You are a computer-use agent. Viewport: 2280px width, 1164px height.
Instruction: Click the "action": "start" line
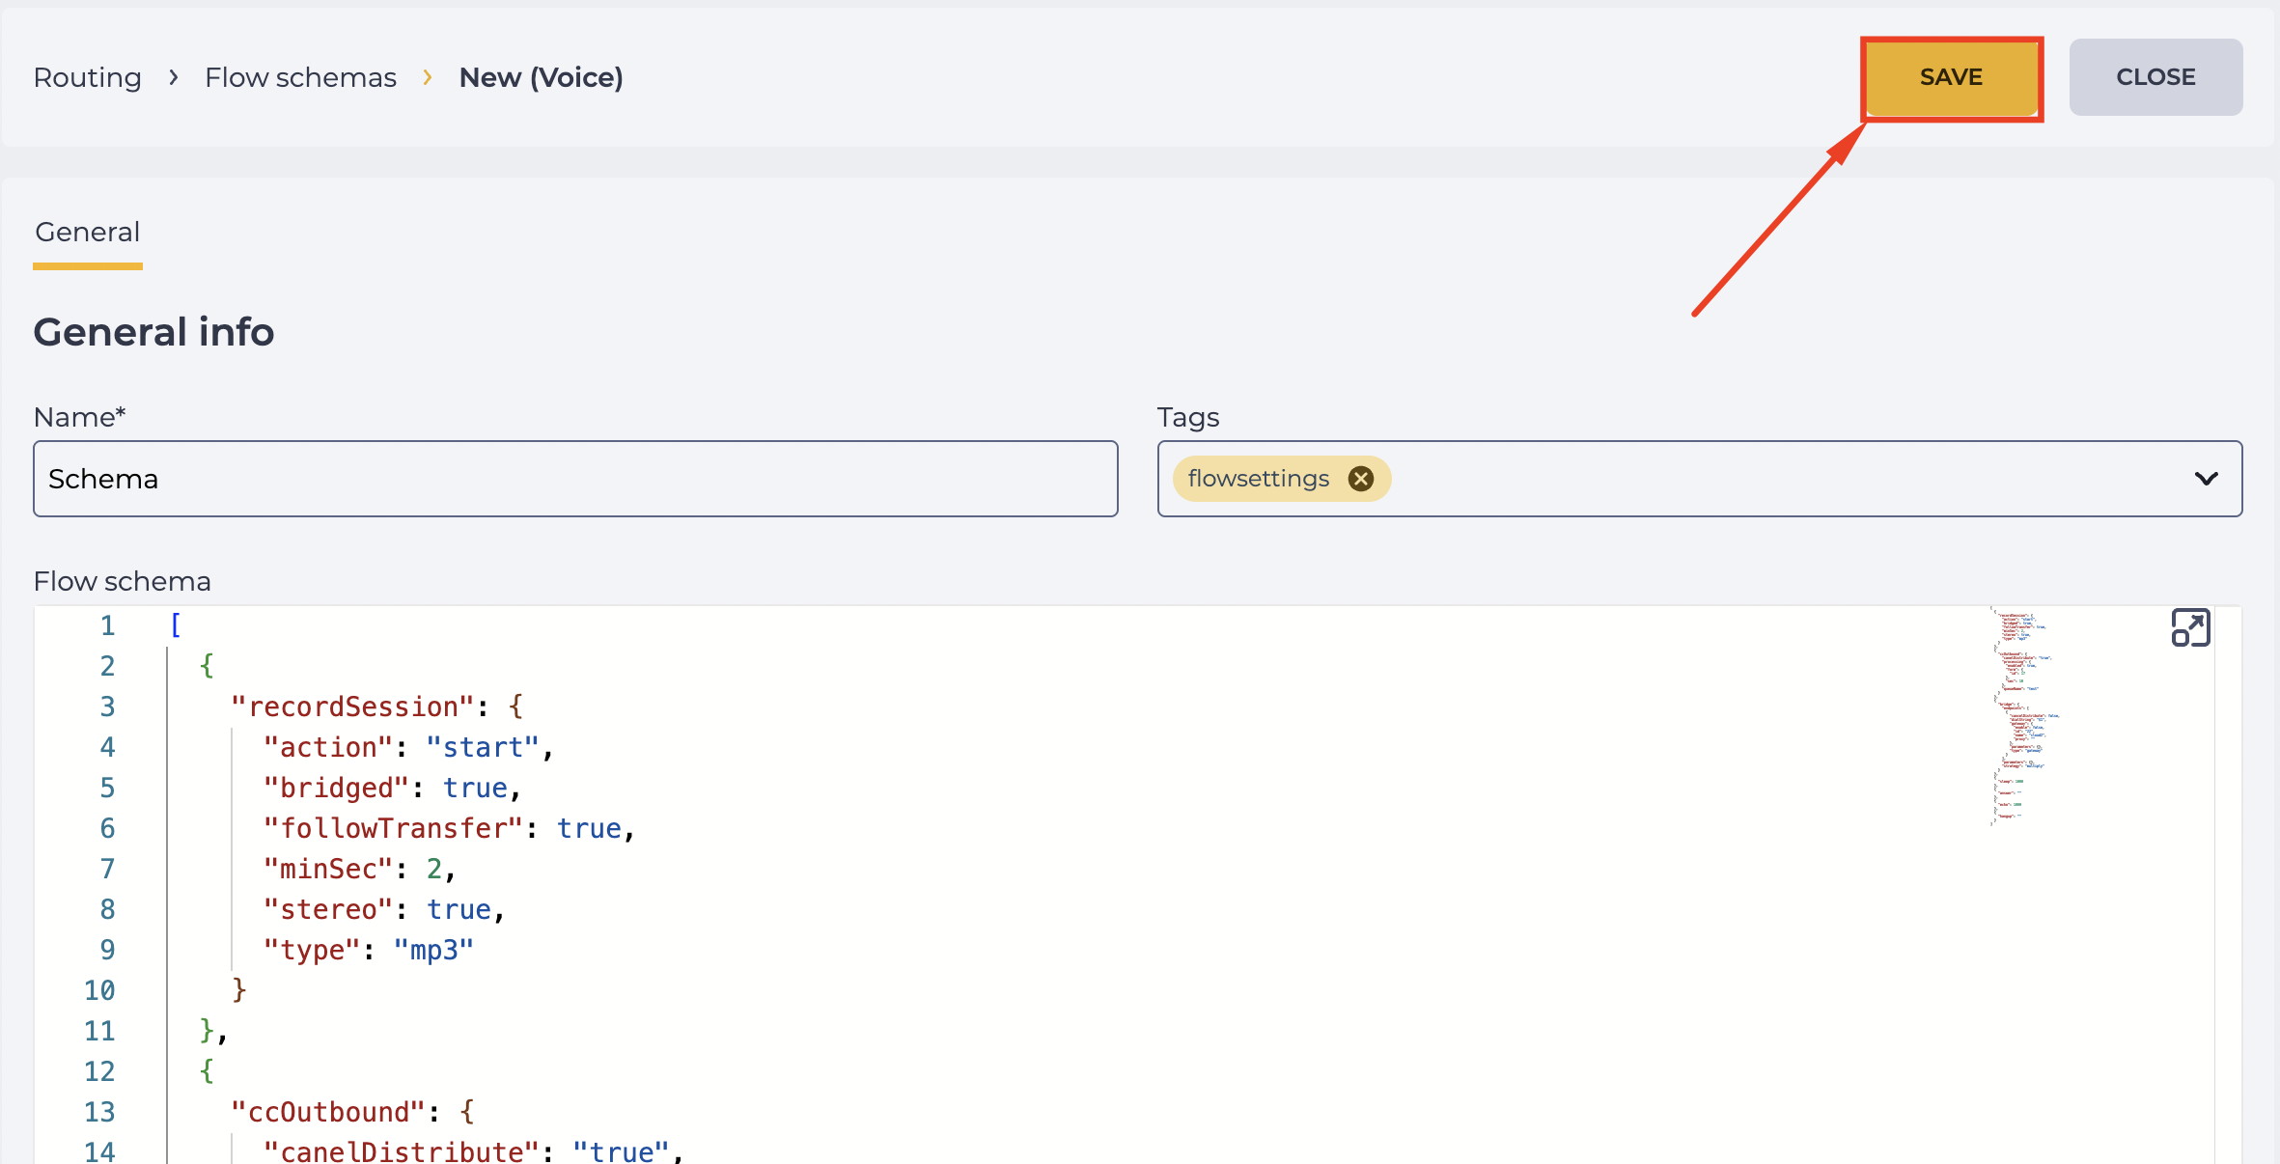[x=407, y=747]
